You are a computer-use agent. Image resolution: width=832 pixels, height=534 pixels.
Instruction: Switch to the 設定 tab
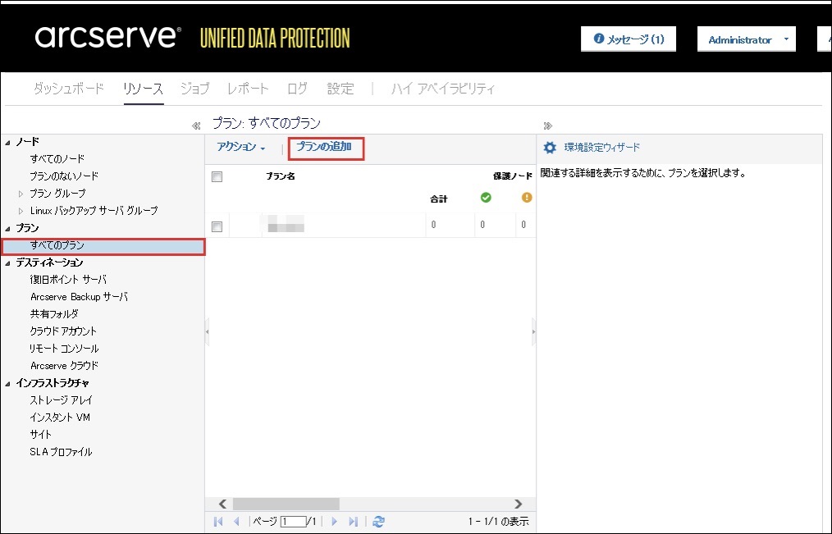[341, 89]
